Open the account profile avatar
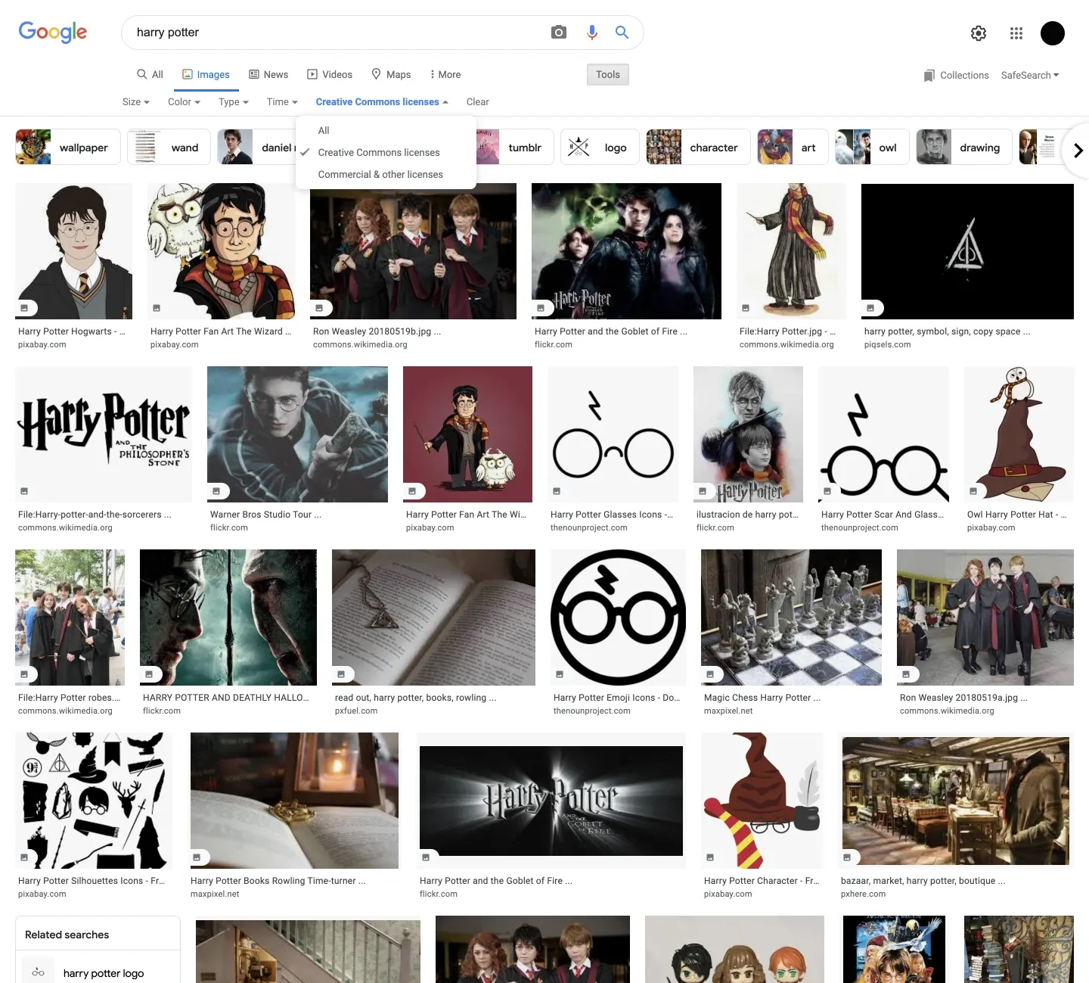This screenshot has height=983, width=1089. point(1053,33)
